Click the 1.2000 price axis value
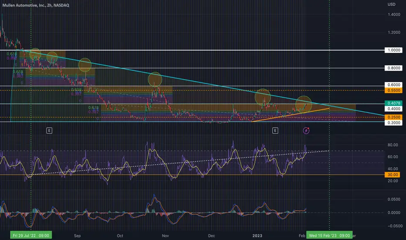Image resolution: width=406 pixels, height=240 pixels. point(394,32)
